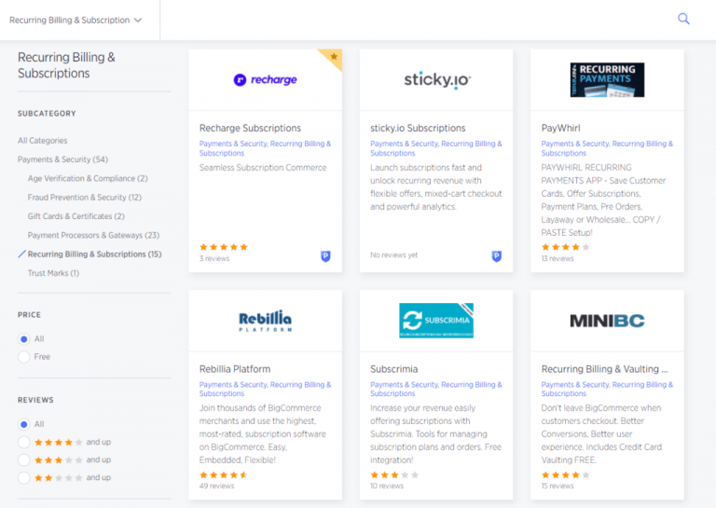Click 'Seamless Subscription Commerce' description text
716x508 pixels.
(x=263, y=168)
